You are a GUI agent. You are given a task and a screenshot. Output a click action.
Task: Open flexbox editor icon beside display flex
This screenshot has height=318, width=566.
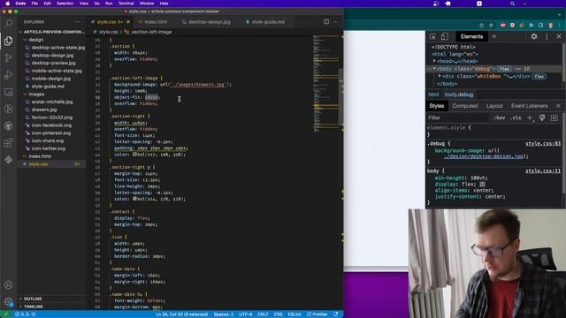tap(482, 185)
